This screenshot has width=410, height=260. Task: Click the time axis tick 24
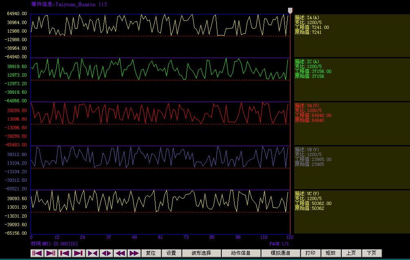tap(83, 237)
